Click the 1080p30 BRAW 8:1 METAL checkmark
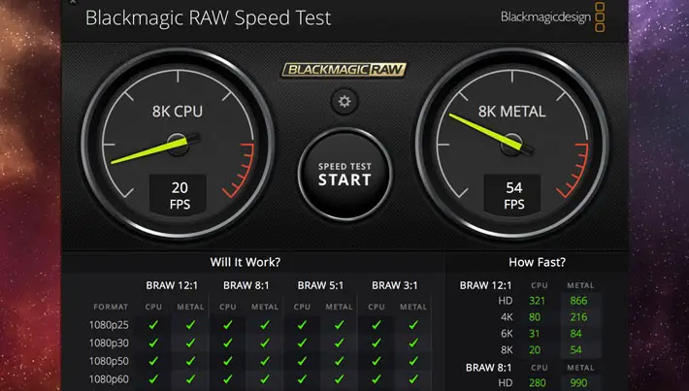689x391 pixels. tap(265, 342)
